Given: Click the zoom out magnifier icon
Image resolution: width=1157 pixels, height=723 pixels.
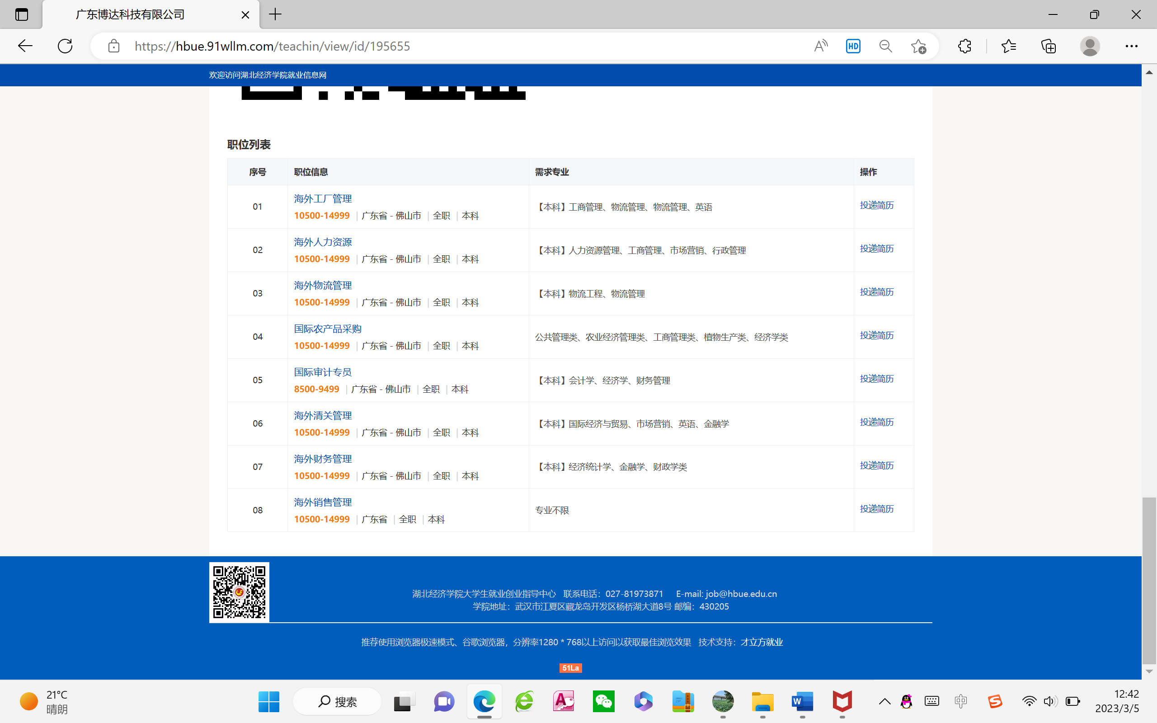Looking at the screenshot, I should click(x=885, y=46).
